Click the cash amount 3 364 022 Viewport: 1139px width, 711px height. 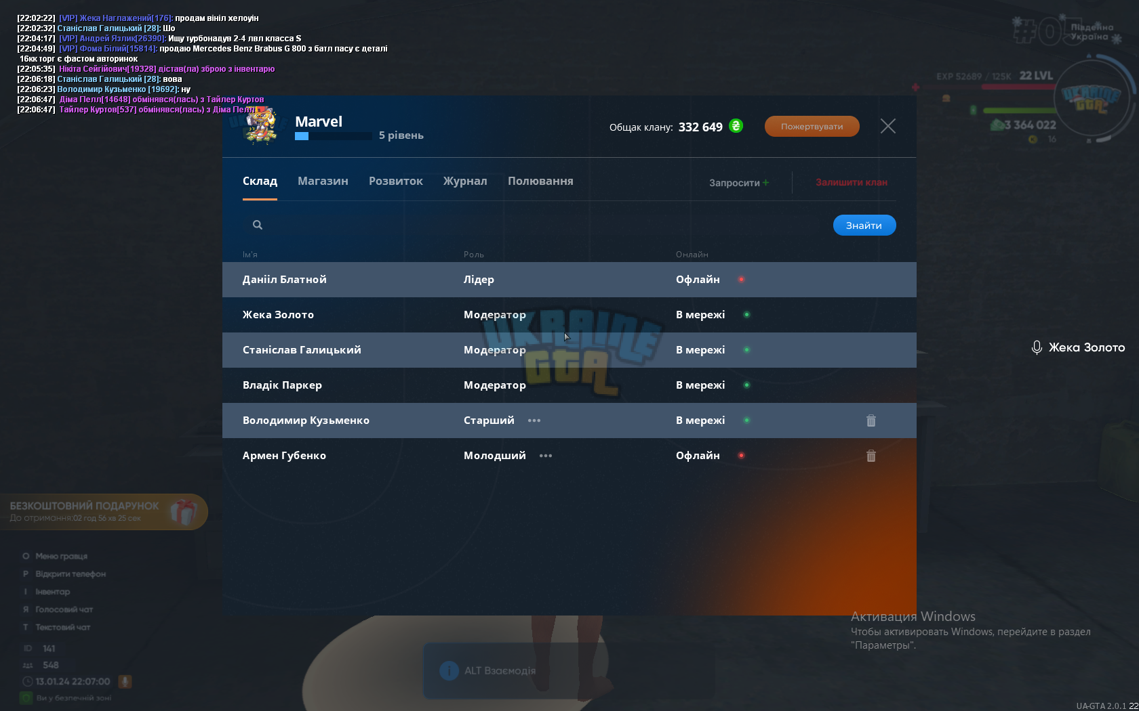pos(1030,125)
